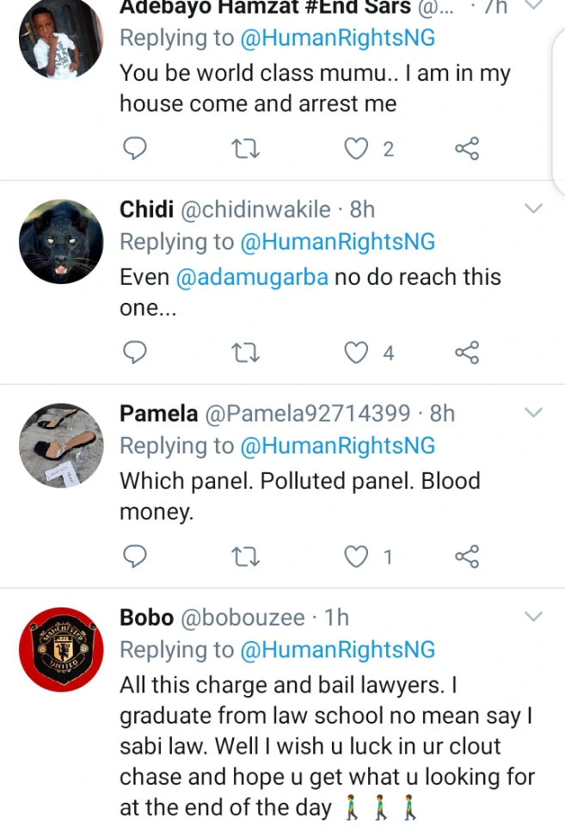565x832 pixels.
Task: Like Chidi's tweet with 4 likes
Action: (355, 353)
